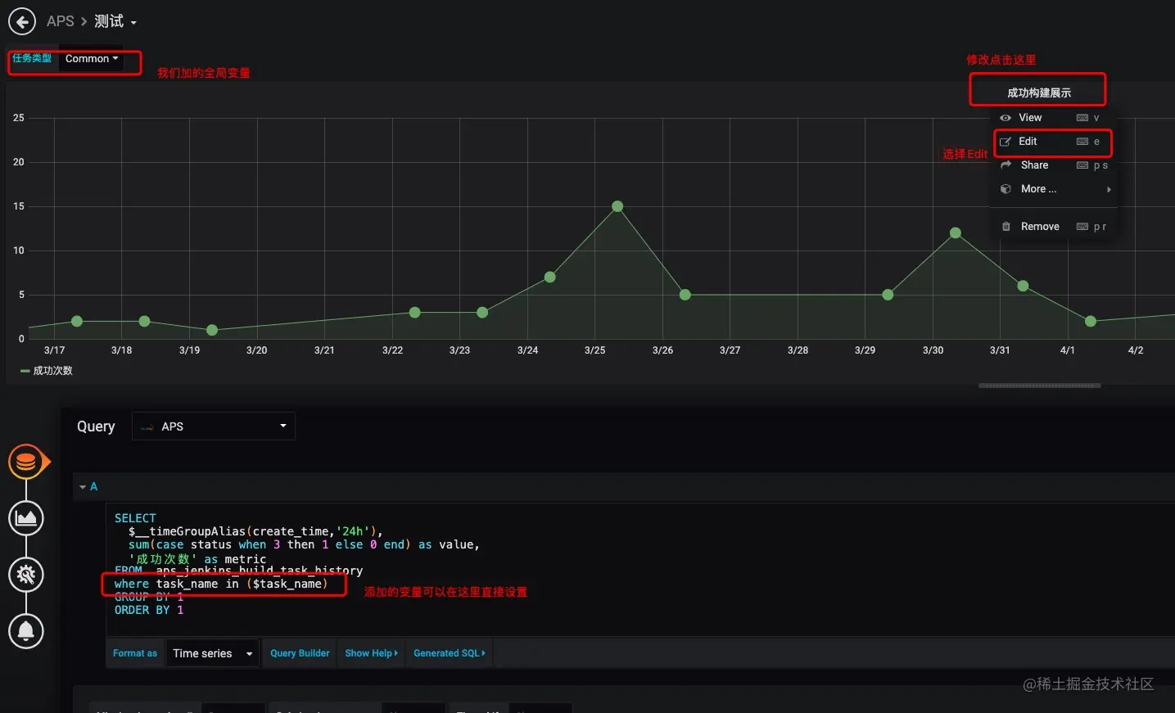Click the SELECT keyword in the query

click(135, 518)
